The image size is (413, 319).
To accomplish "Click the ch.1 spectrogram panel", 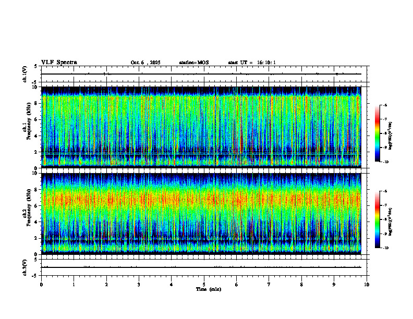I will (x=201, y=127).
